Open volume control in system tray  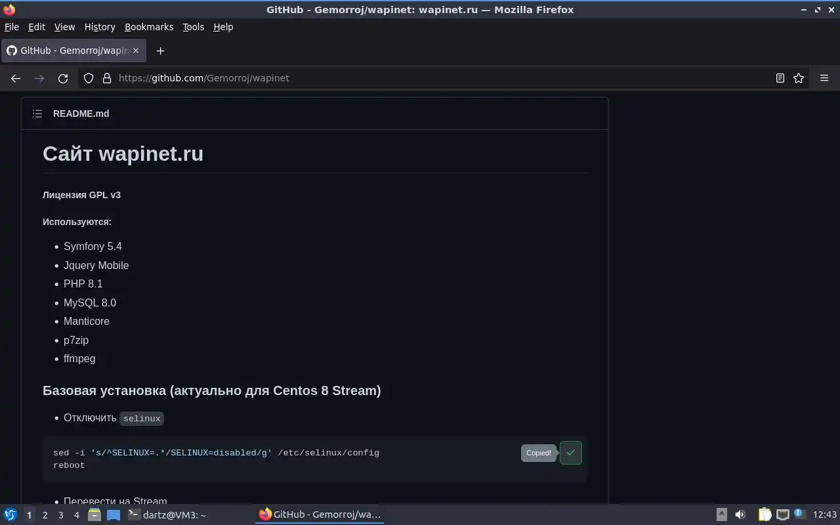click(740, 514)
